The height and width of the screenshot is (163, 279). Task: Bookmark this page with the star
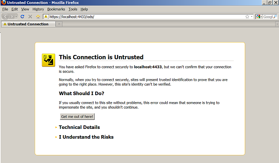247,16
